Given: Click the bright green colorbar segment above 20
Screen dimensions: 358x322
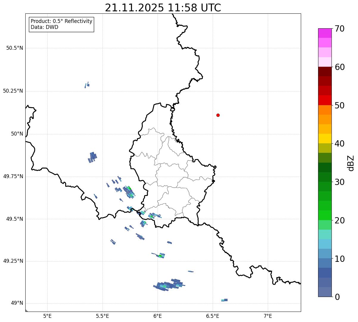Looking at the screenshot, I should 325,215.
